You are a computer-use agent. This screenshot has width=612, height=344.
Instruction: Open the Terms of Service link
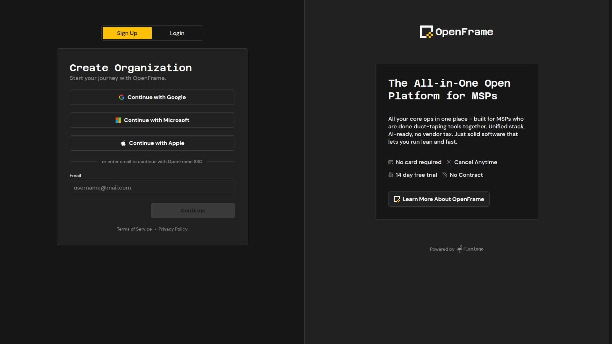[134, 229]
